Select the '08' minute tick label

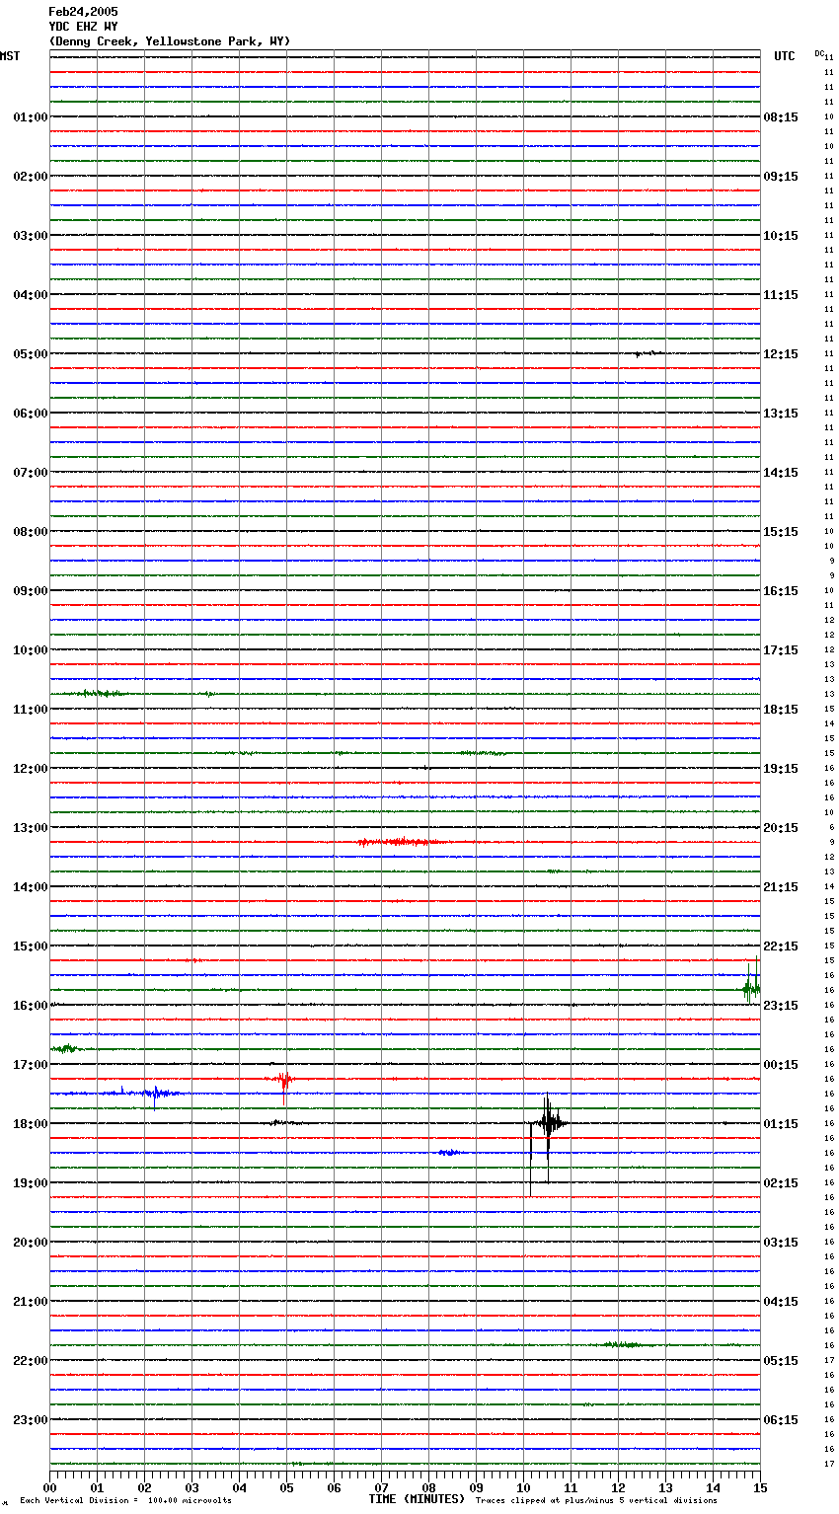428,1487
